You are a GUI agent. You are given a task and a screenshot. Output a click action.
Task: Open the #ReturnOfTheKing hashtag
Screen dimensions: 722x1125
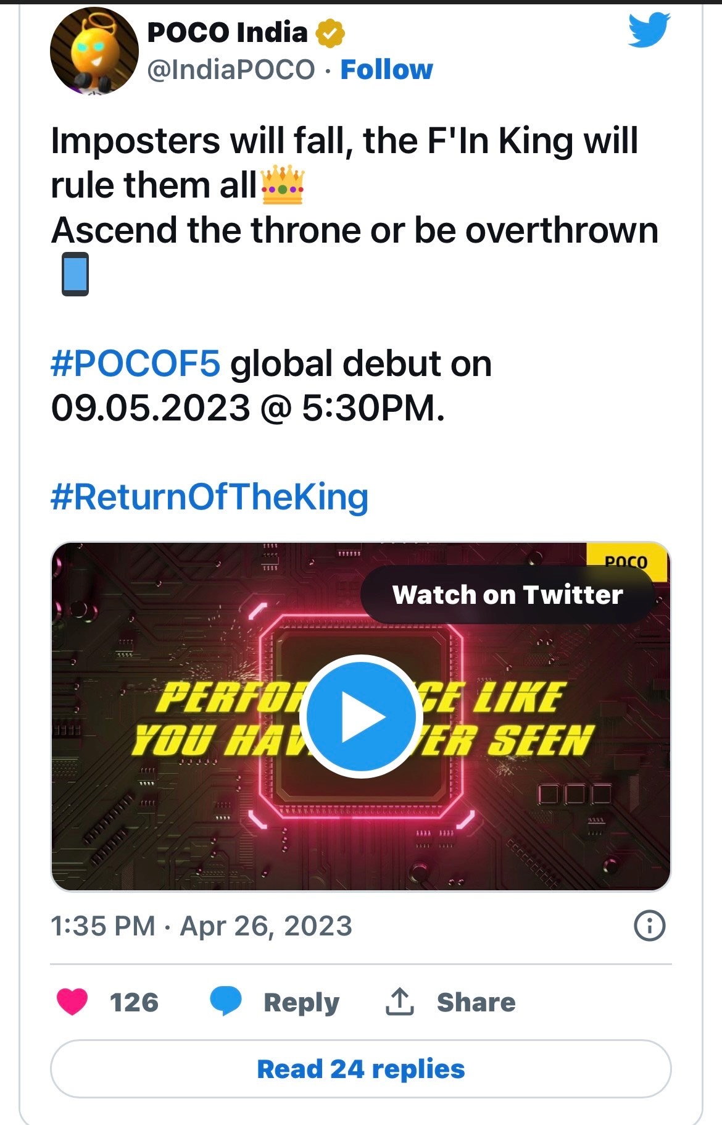tap(209, 497)
